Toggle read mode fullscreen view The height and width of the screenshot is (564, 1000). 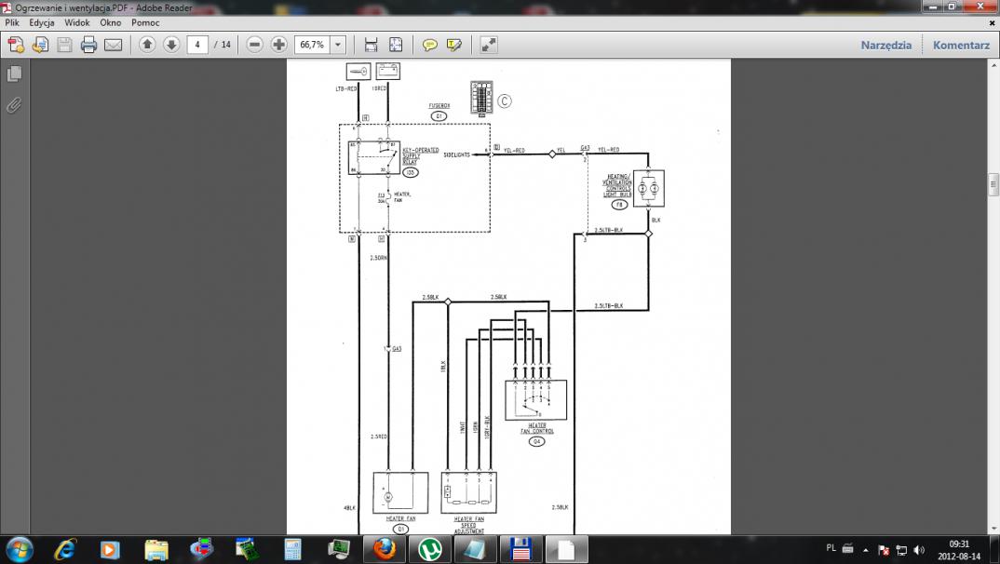point(489,45)
